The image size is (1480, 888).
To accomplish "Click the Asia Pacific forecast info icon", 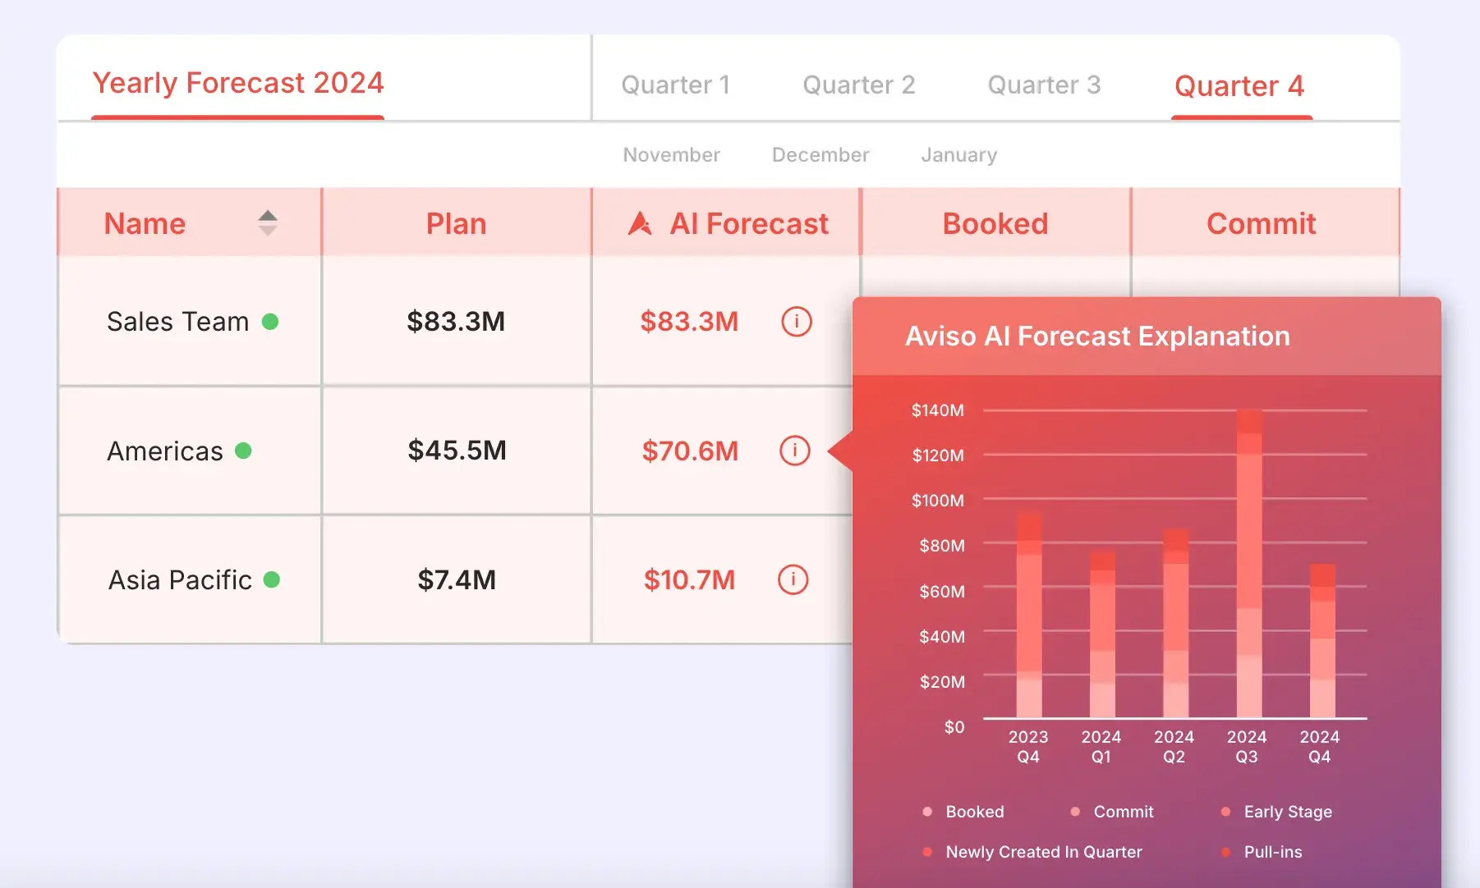I will pyautogui.click(x=793, y=579).
